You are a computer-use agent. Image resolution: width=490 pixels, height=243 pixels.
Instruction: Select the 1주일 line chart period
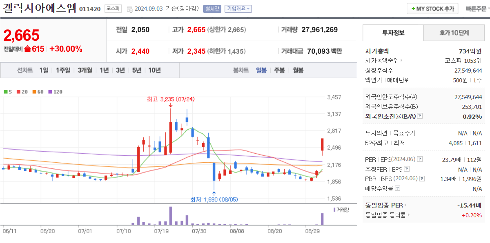(63, 70)
